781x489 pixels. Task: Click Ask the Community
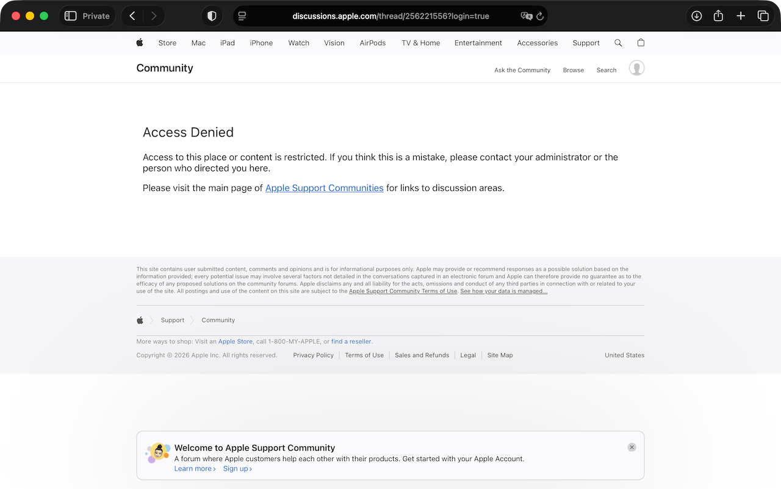point(522,70)
